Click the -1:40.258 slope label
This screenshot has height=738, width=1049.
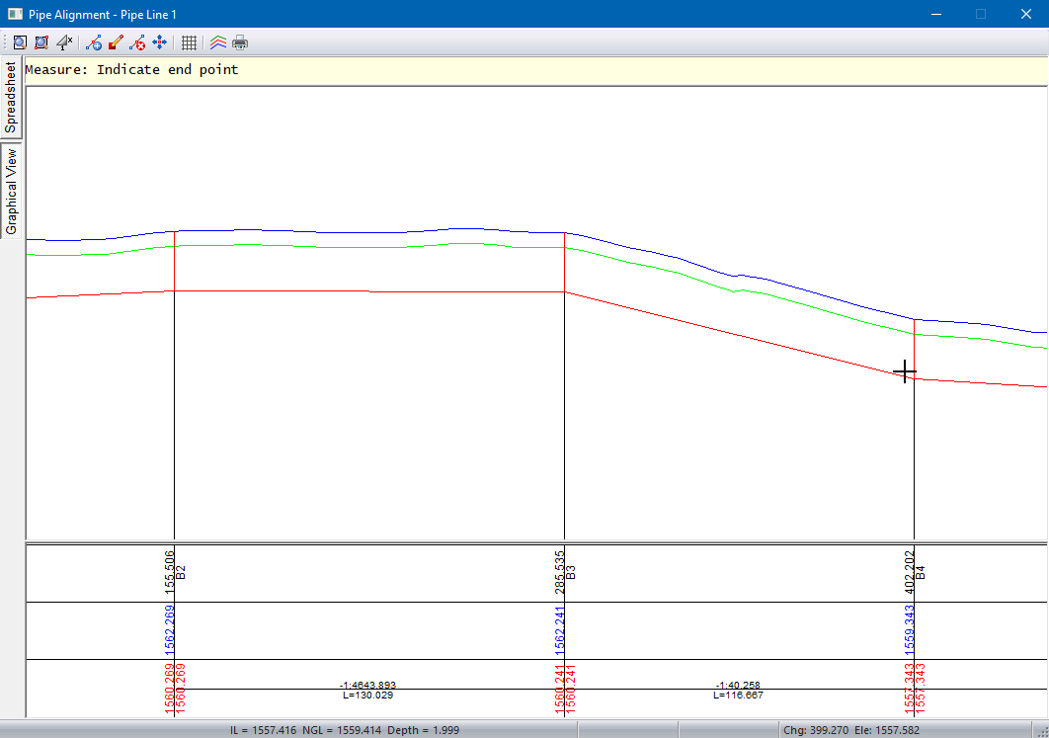pos(737,685)
